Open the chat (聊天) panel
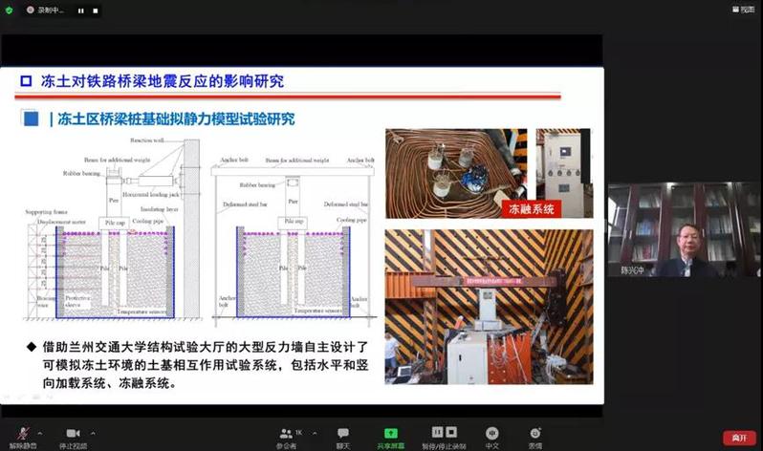763x451 pixels. 342,434
